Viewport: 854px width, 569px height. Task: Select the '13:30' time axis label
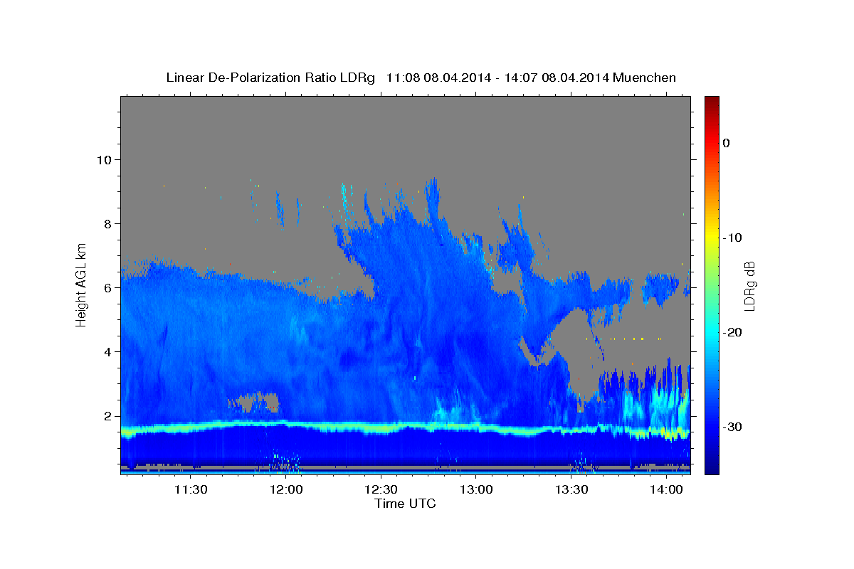pyautogui.click(x=571, y=489)
